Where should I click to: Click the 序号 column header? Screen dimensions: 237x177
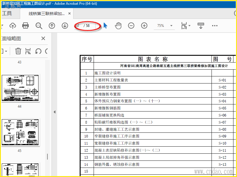pos(87,59)
